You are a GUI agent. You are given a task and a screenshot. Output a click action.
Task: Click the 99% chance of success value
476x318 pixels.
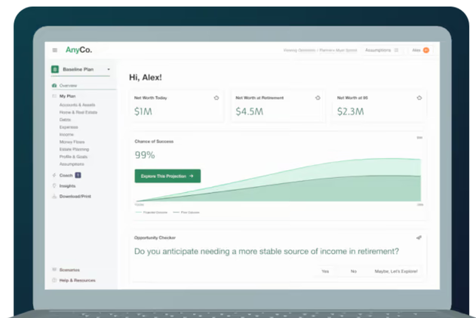[145, 155]
